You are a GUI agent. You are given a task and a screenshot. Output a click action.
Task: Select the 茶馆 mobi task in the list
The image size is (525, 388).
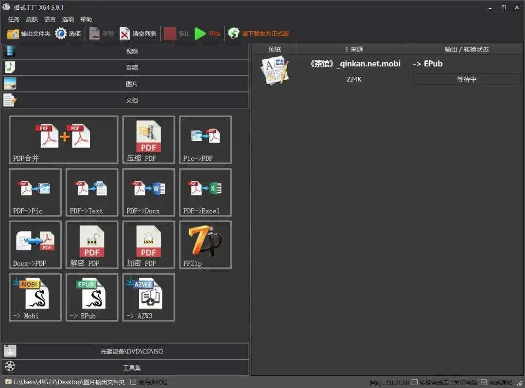(355, 64)
